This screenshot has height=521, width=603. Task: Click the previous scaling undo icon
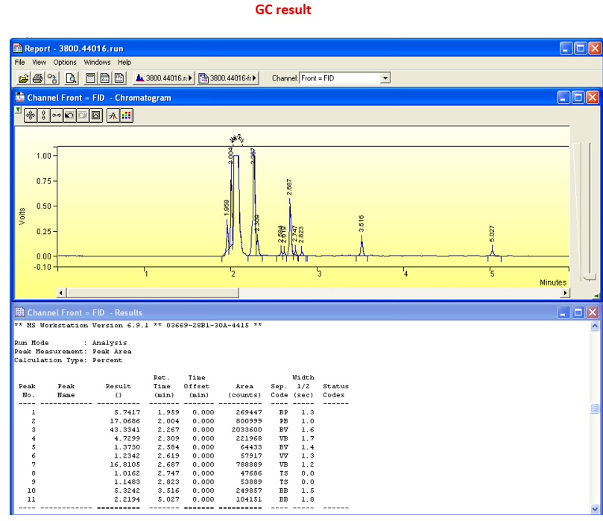click(x=69, y=116)
